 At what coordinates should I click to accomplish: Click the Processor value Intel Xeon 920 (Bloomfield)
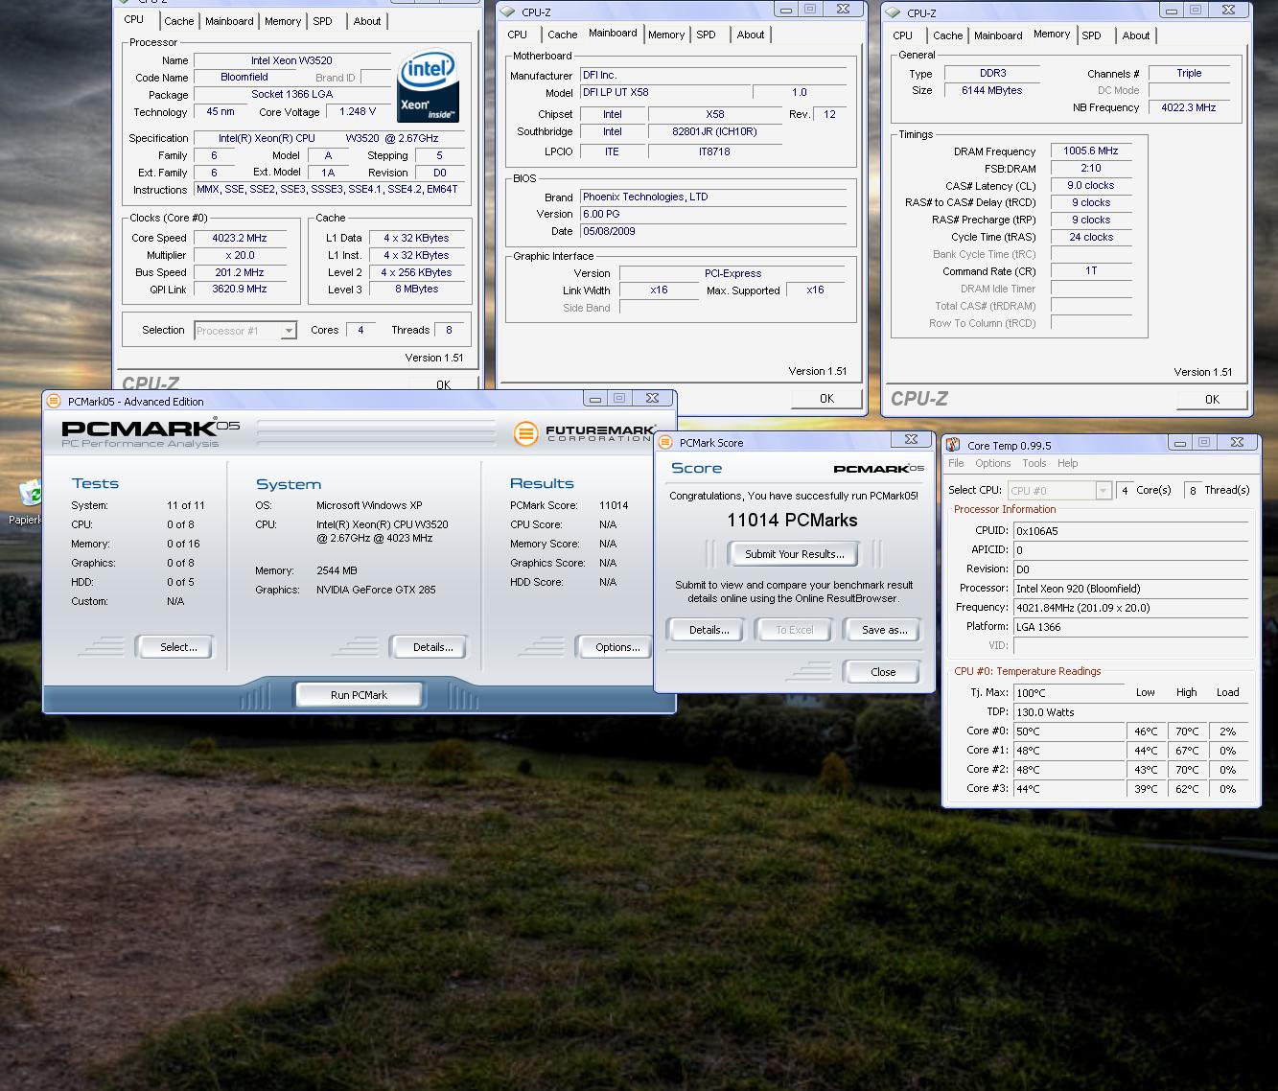pyautogui.click(x=1131, y=589)
